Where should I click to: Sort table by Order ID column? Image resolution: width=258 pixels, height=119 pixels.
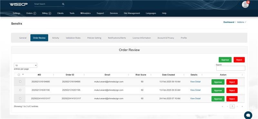[x=70, y=75]
